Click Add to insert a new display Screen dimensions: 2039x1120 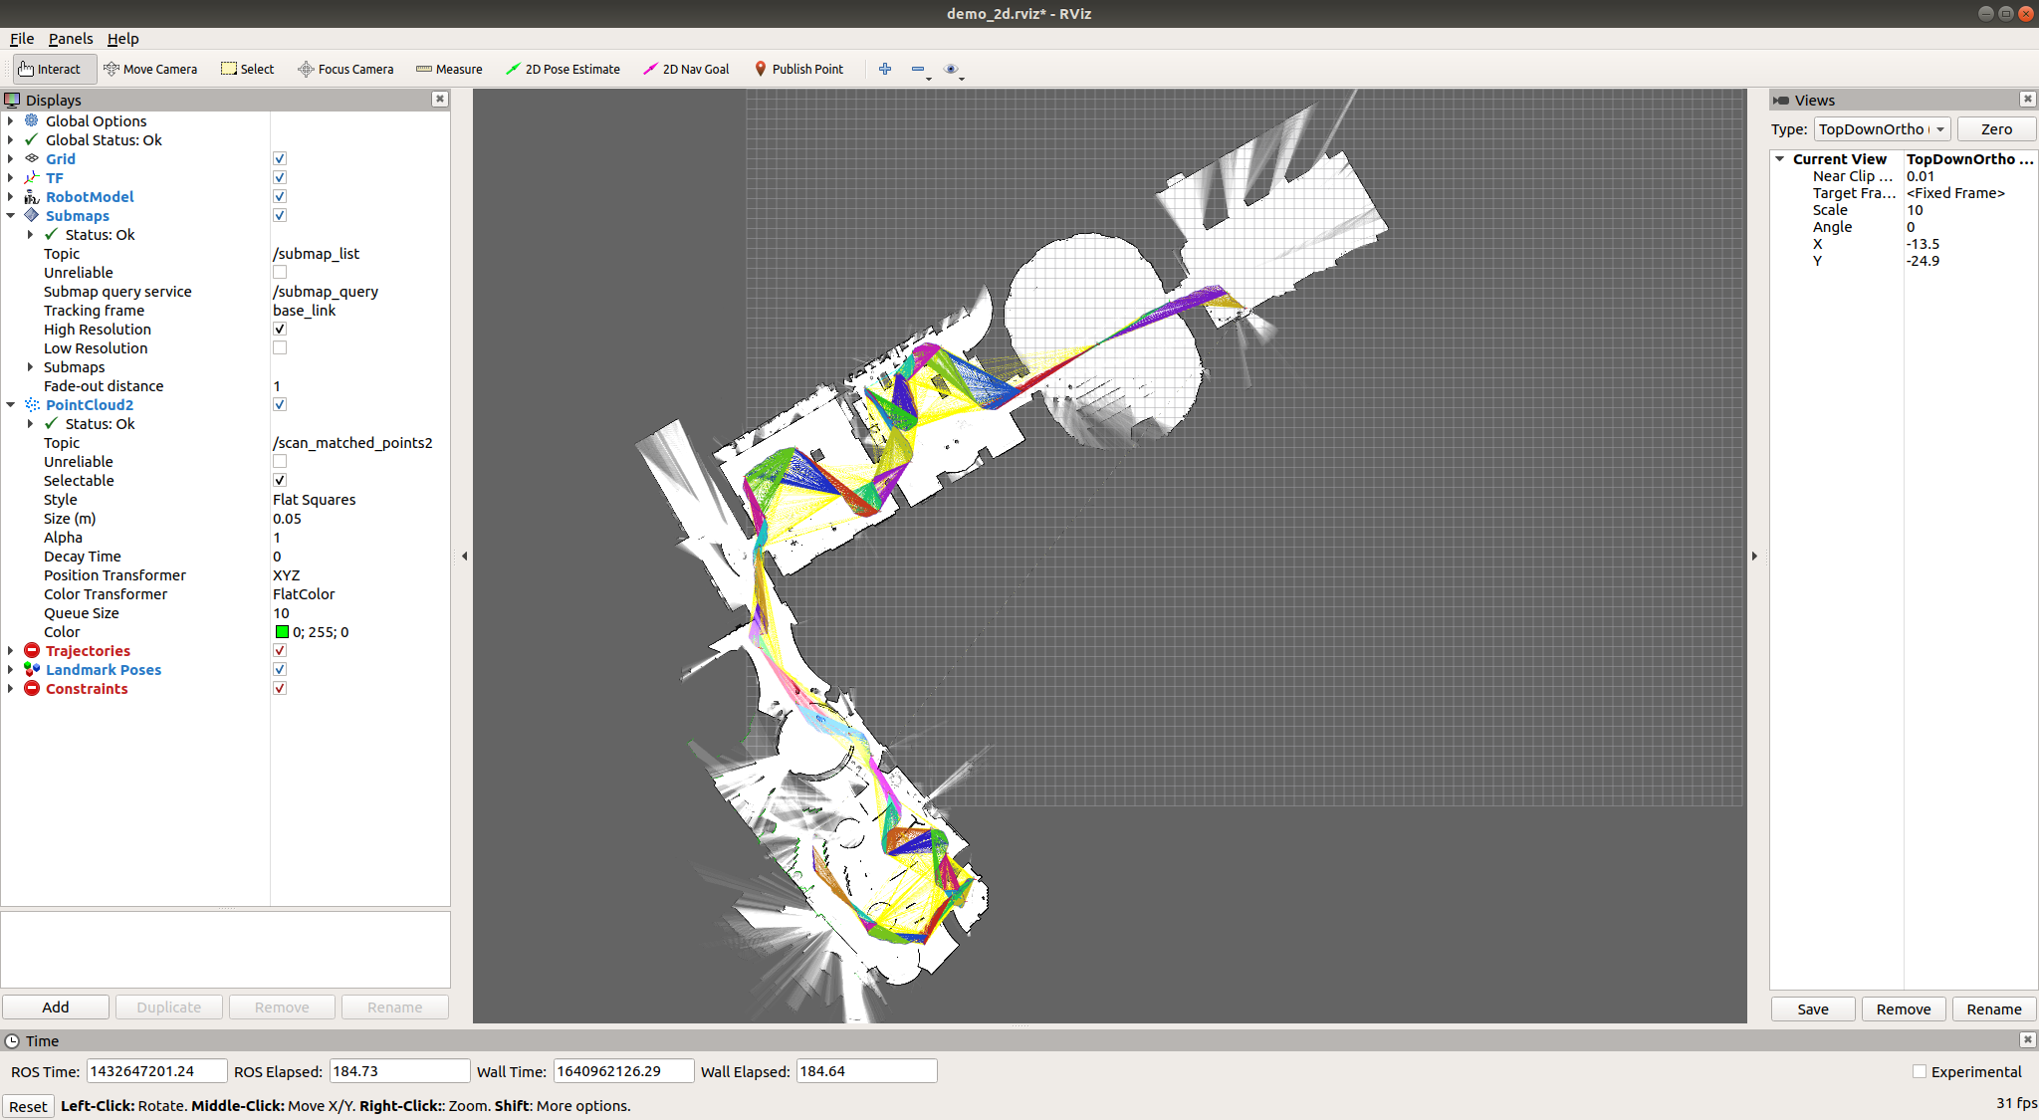point(56,1007)
